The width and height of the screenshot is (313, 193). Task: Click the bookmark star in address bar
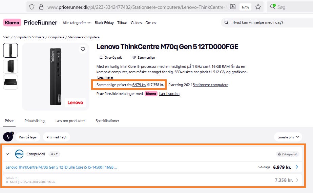(x=258, y=7)
